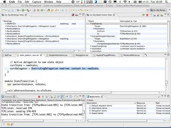Click the rightmost step icon in Stack Frame View toolbar

click(162, 15)
